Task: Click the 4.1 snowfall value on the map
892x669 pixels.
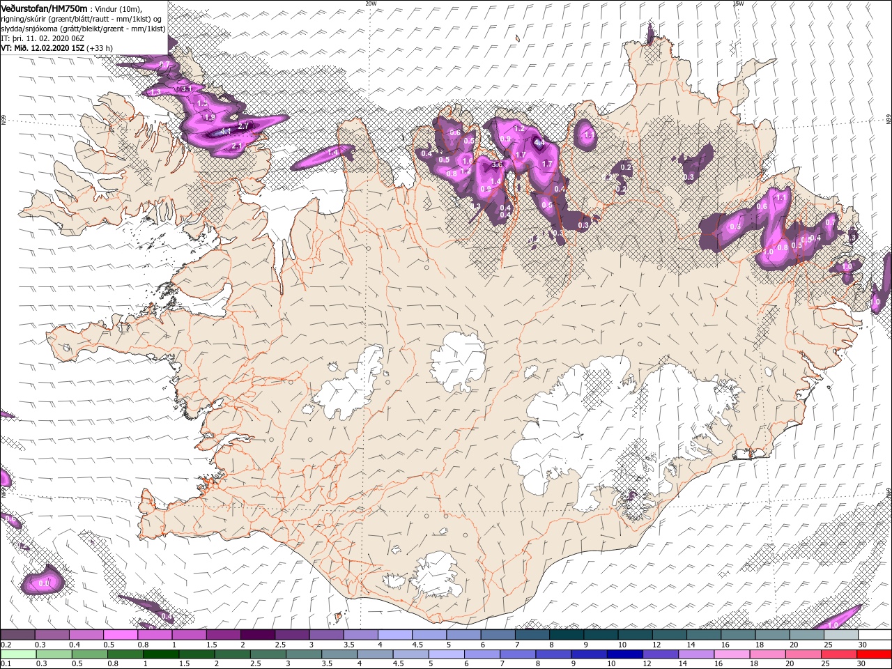Action: (225, 132)
